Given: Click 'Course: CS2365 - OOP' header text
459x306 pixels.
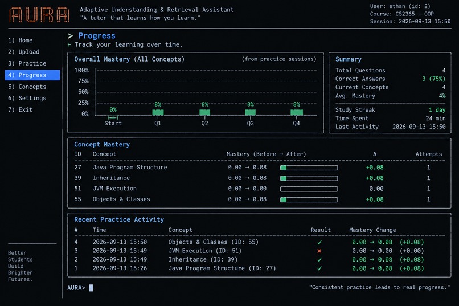Looking at the screenshot, I should pyautogui.click(x=402, y=14).
